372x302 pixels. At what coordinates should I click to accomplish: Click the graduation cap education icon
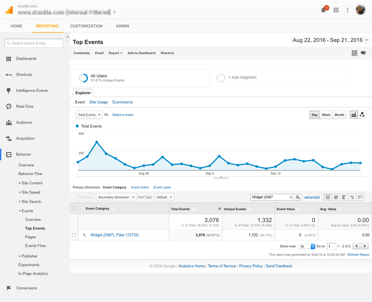click(x=363, y=53)
